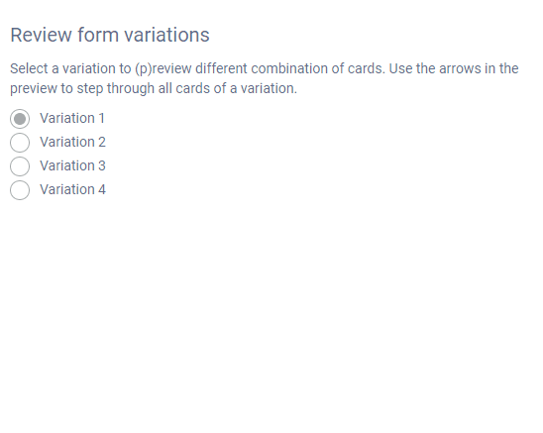This screenshot has height=433, width=543.
Task: Click the 'Review form variations' heading
Action: pyautogui.click(x=110, y=35)
